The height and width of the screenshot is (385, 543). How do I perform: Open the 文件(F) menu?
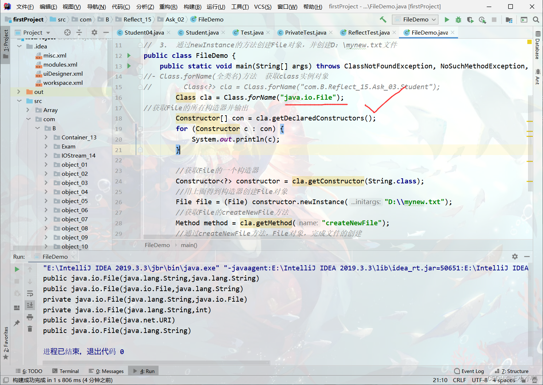(25, 7)
